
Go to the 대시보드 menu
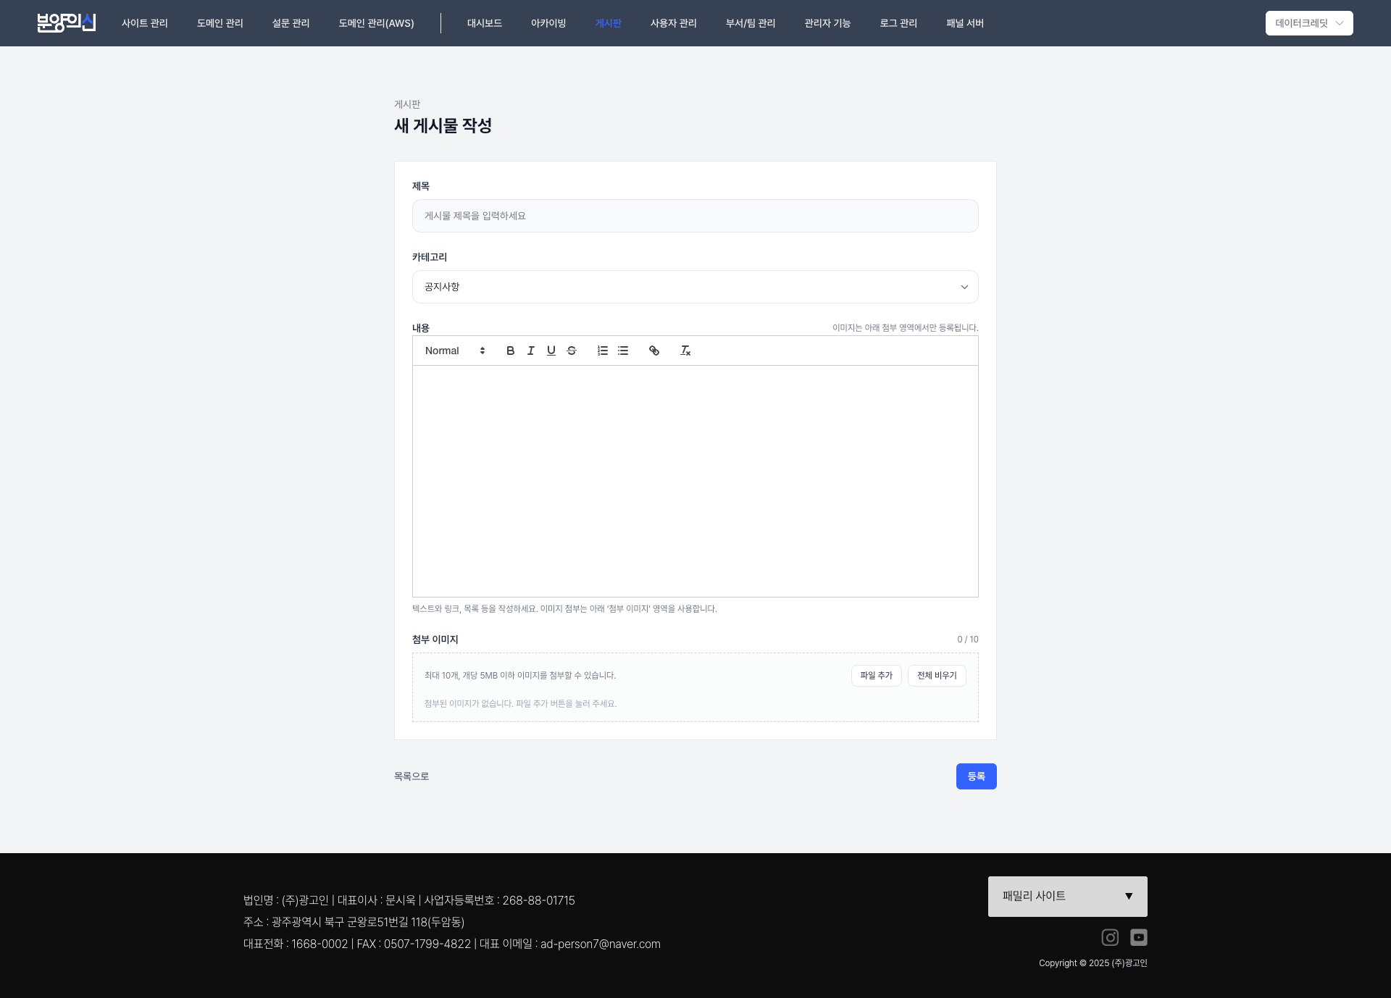click(x=484, y=23)
